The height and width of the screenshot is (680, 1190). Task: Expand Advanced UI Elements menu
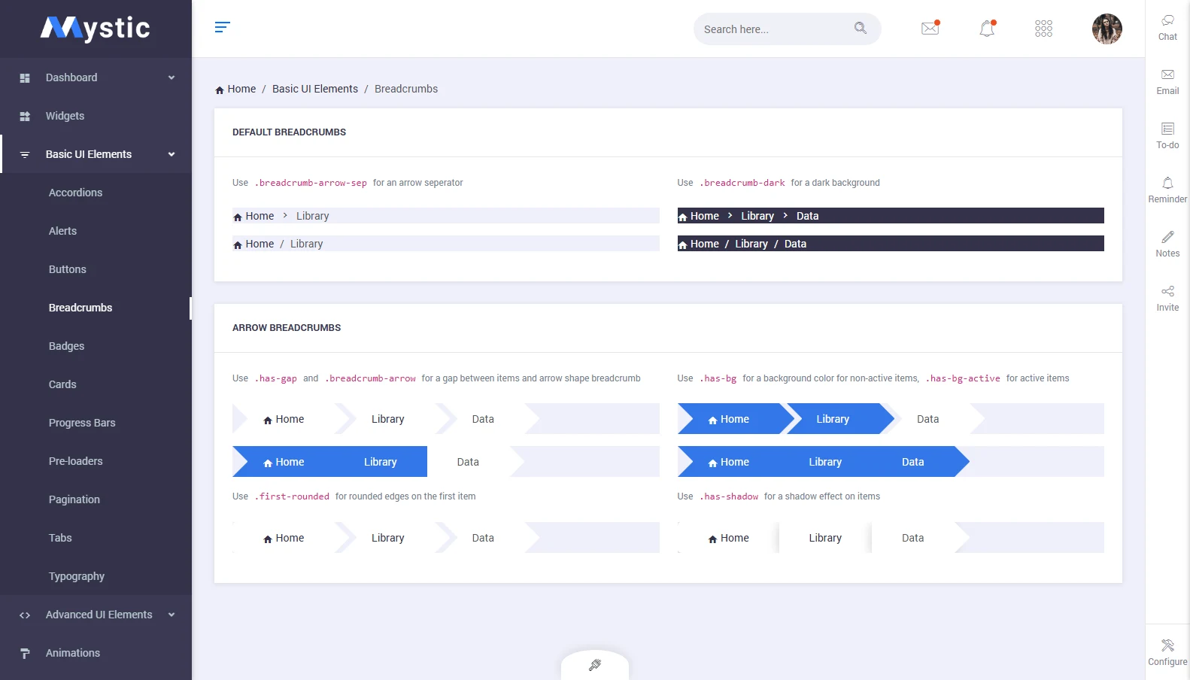[x=96, y=615]
